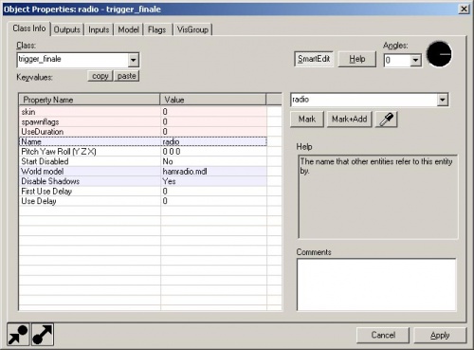Open the Flags tab
This screenshot has height=350, width=474.
click(x=157, y=29)
